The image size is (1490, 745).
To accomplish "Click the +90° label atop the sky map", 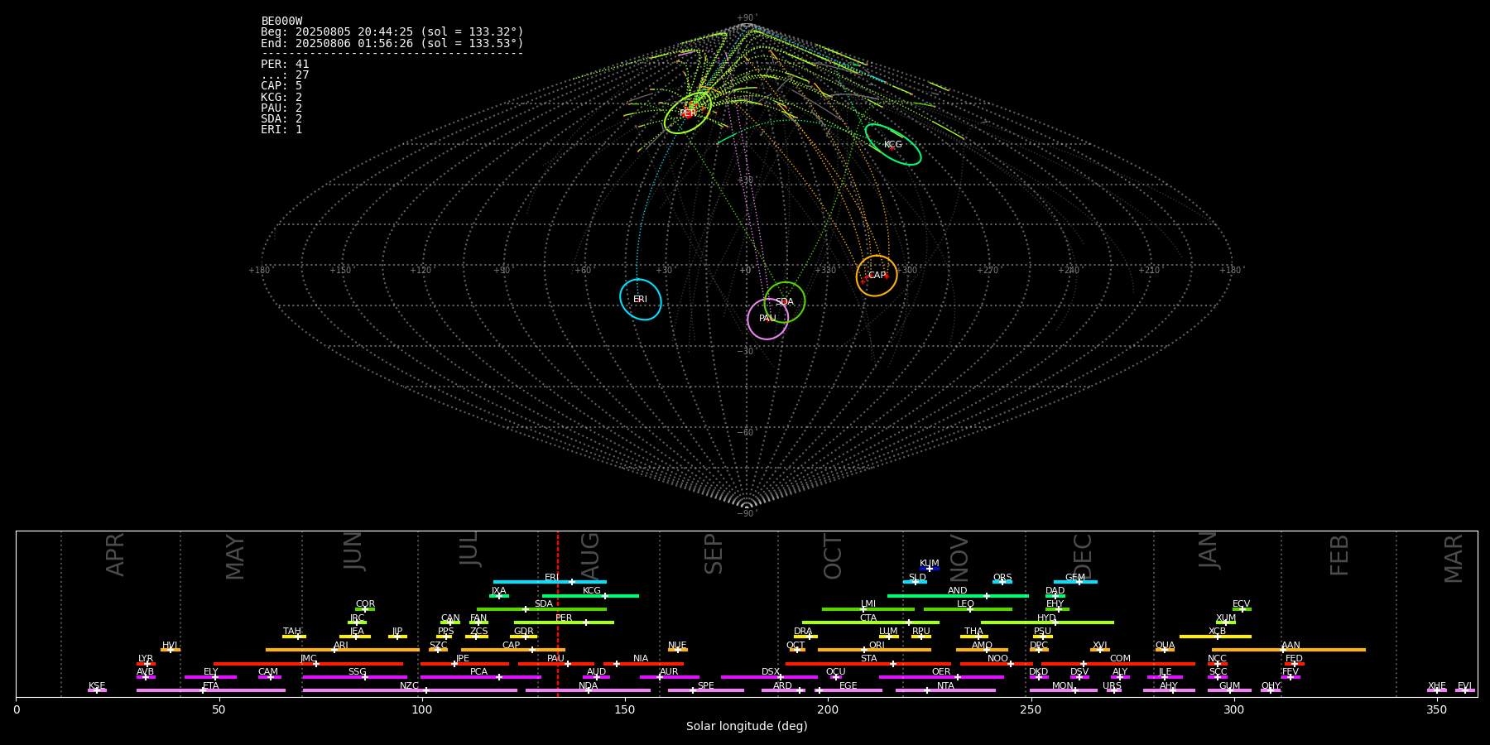I will point(747,18).
